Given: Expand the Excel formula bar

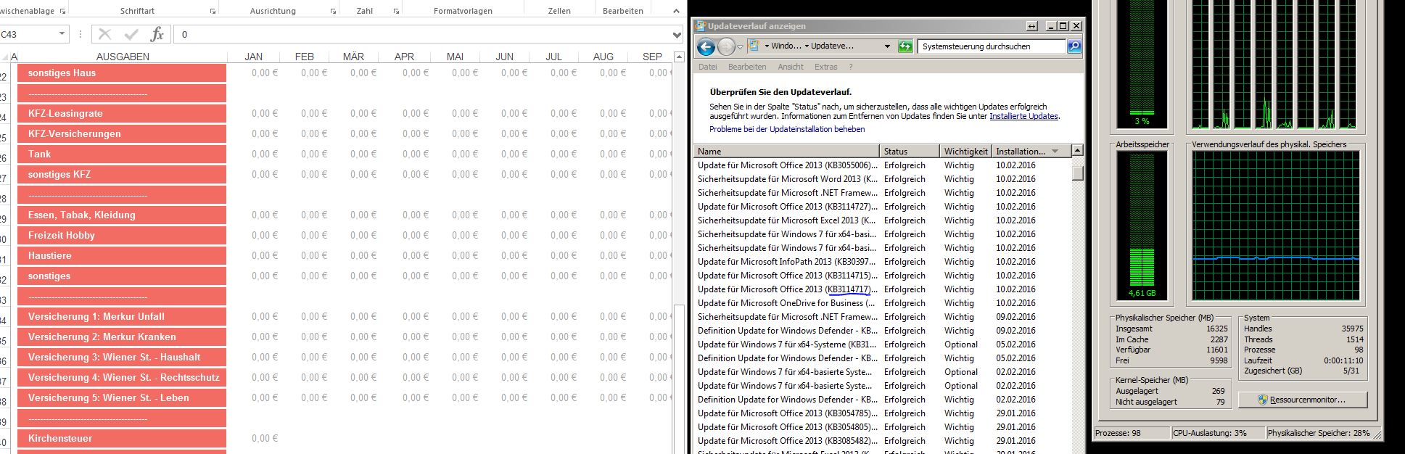Looking at the screenshot, I should click(x=677, y=34).
